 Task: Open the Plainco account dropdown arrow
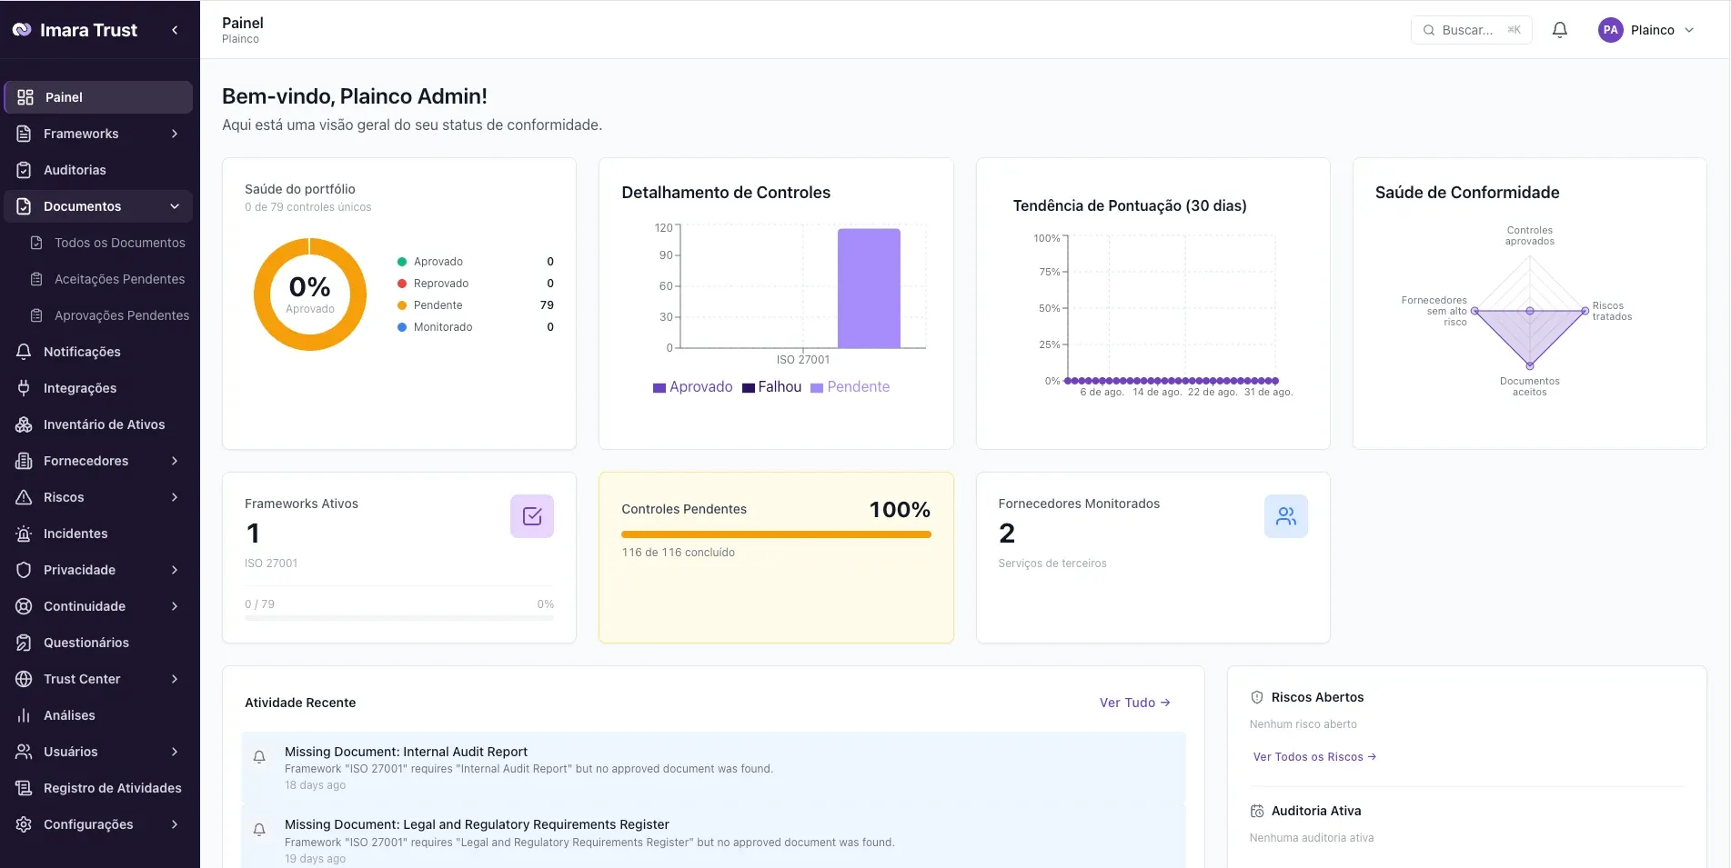1689,30
